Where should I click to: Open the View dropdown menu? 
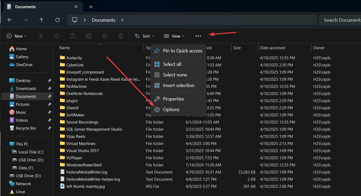tap(174, 36)
